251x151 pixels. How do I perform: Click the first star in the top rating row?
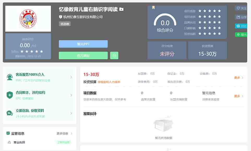click(x=200, y=11)
